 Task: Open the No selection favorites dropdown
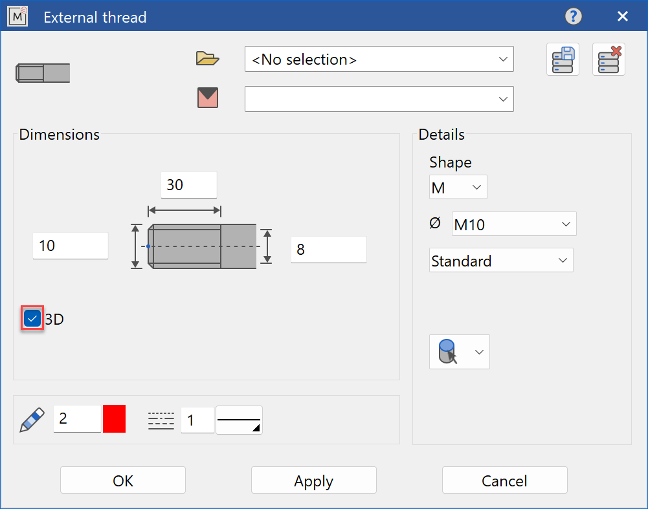[379, 59]
